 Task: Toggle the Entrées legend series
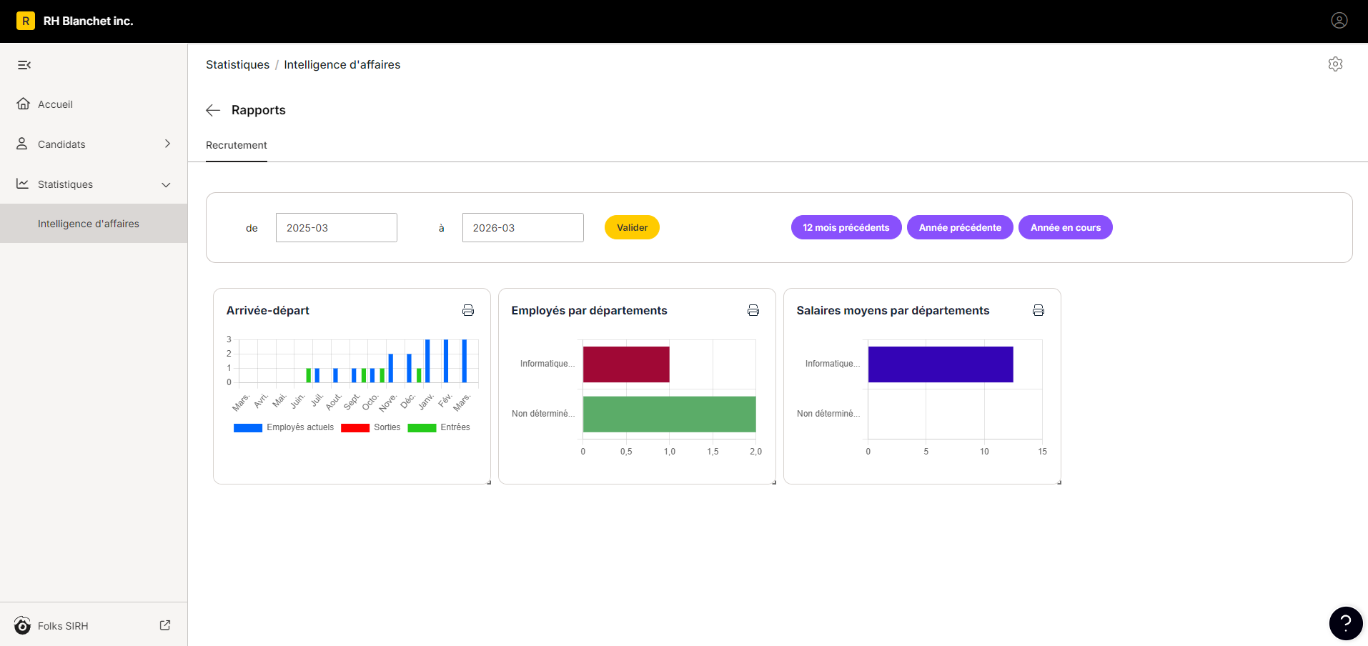click(x=439, y=427)
